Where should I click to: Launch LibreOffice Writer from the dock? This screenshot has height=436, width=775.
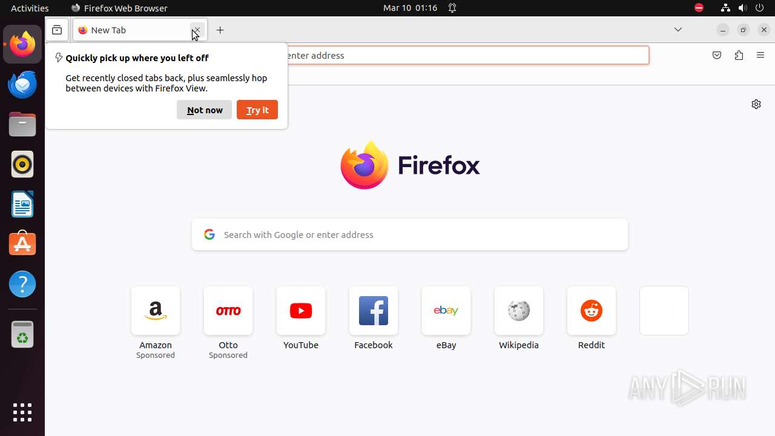22,204
